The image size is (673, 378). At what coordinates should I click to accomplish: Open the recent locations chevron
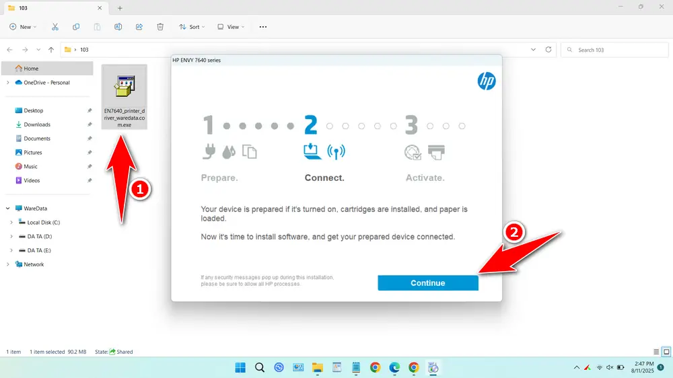tap(38, 50)
